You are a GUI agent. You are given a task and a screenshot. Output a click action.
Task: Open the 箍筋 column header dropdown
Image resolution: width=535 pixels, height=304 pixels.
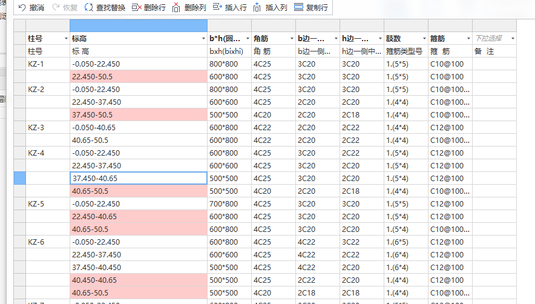pos(468,39)
